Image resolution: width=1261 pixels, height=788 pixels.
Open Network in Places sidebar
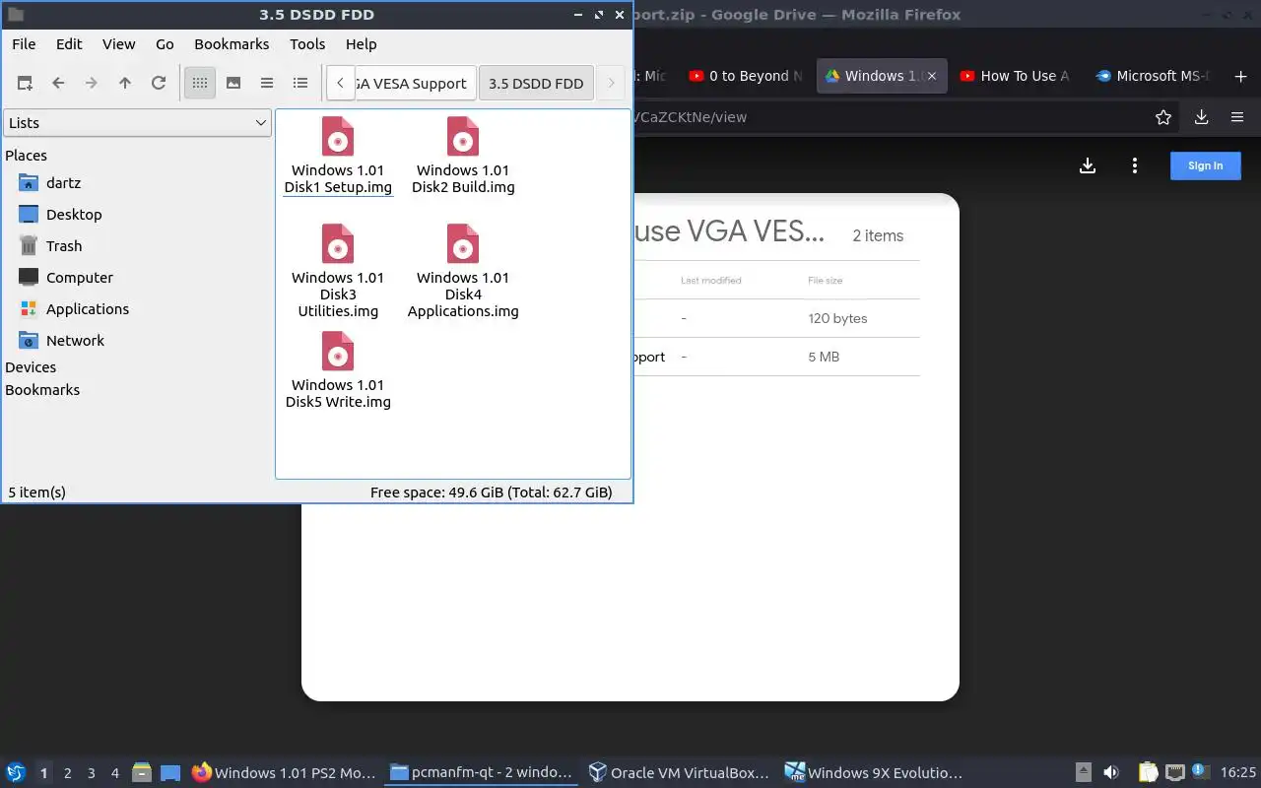pyautogui.click(x=75, y=341)
